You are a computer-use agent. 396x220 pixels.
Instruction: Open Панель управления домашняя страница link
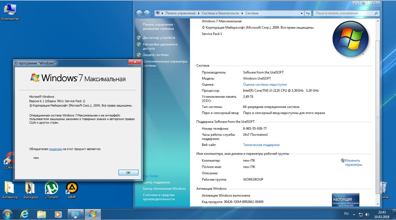[159, 26]
